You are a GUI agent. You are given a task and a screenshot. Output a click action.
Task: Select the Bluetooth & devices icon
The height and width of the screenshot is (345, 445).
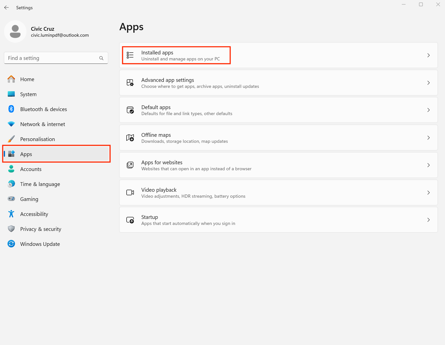pyautogui.click(x=11, y=109)
